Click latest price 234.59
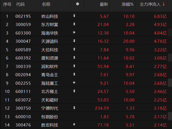The image size is (172, 129). pos(102,108)
